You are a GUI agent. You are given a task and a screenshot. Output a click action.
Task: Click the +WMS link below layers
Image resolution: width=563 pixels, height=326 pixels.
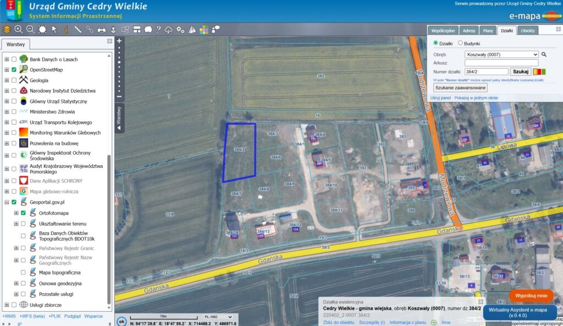(9, 316)
